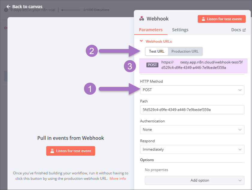Click top-right Listen for test event button

222,19
